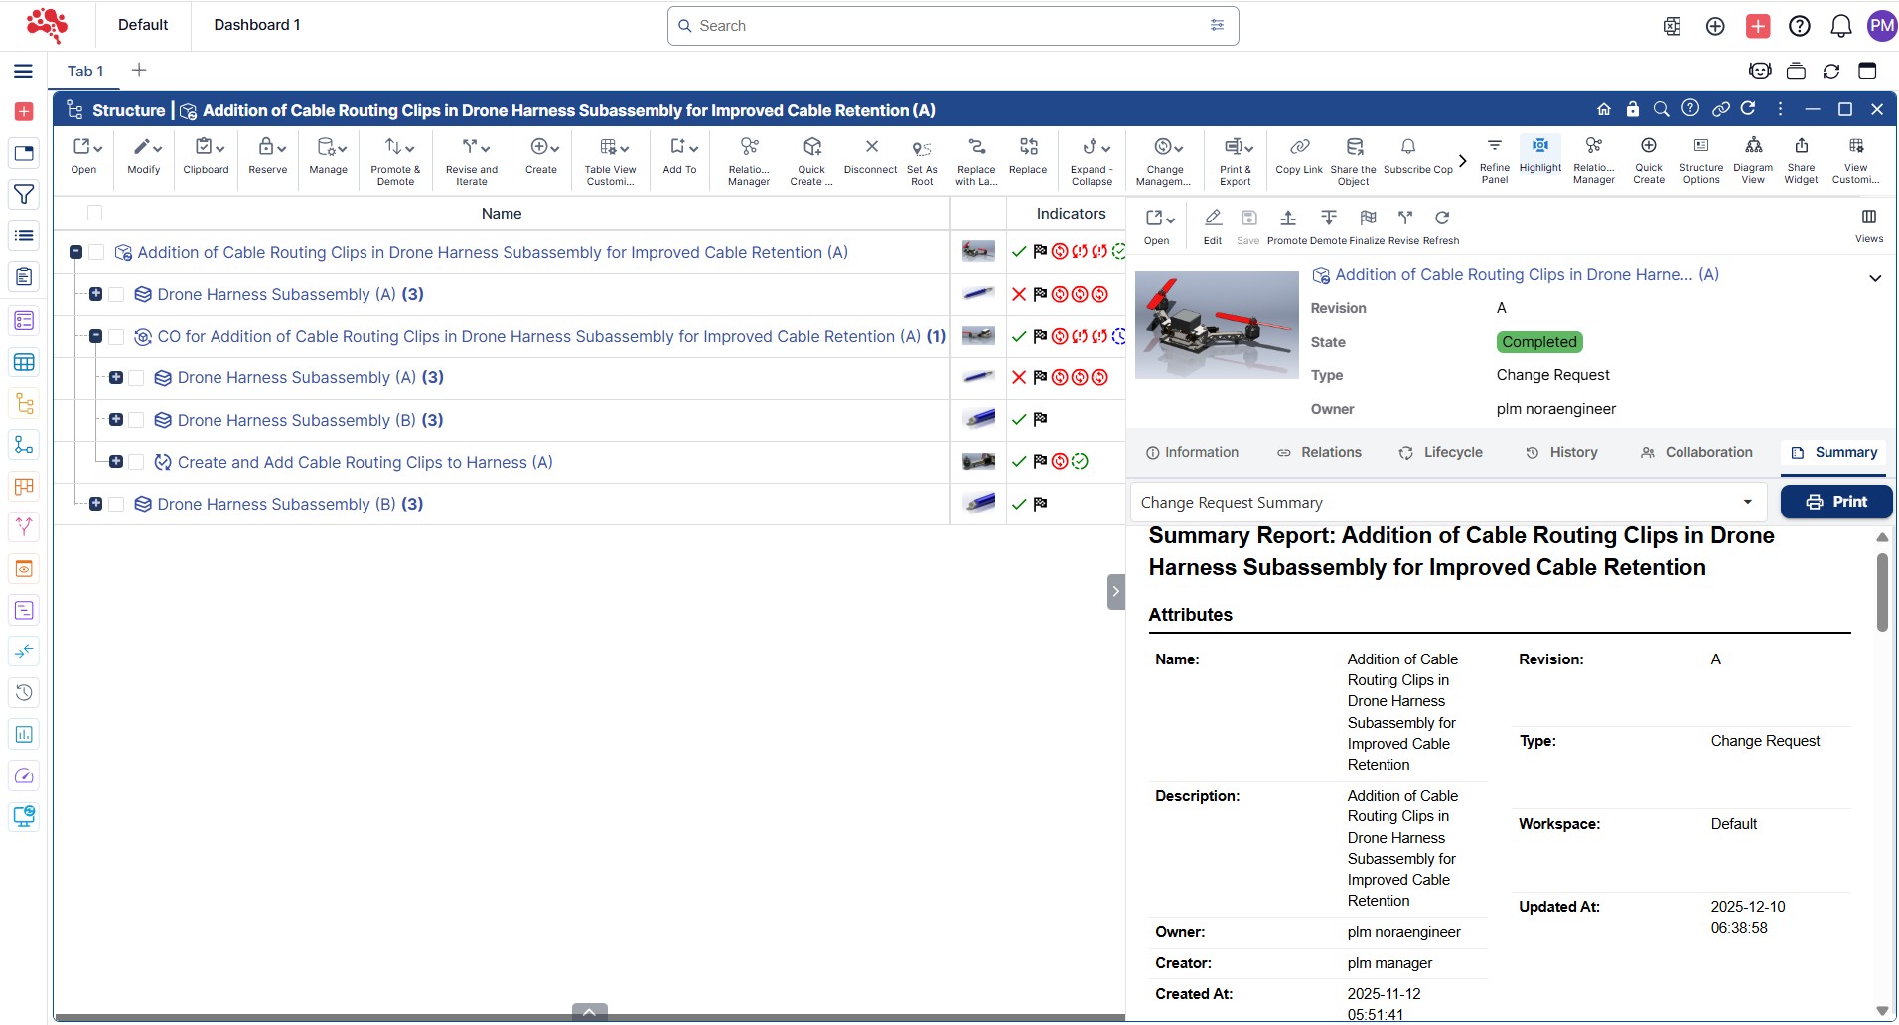Select checkbox for CO for Addition row
1899x1025 pixels.
tap(116, 337)
